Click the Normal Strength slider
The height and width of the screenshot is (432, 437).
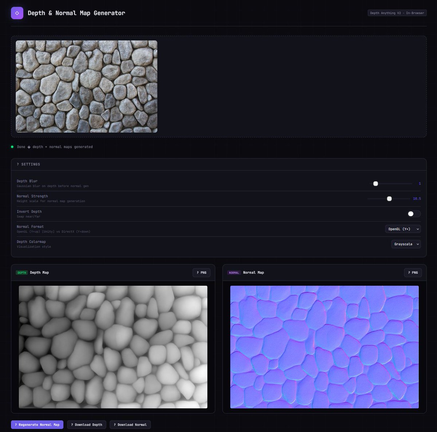tap(389, 199)
